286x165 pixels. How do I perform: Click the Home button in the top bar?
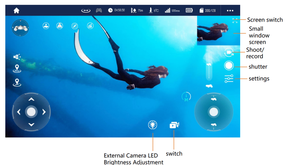point(16,10)
